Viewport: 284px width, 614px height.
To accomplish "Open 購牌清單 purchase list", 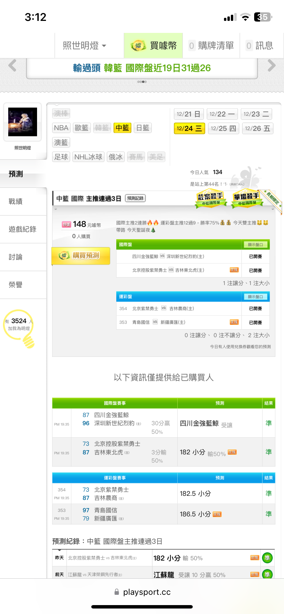I will (211, 46).
